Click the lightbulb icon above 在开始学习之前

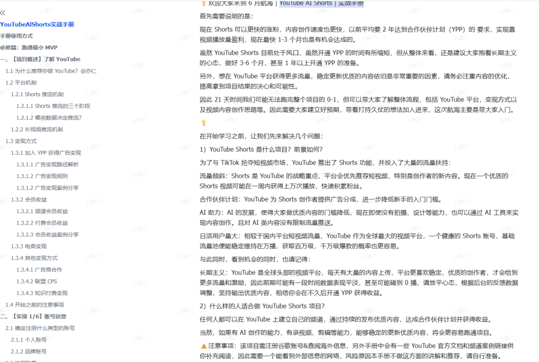click(x=204, y=123)
